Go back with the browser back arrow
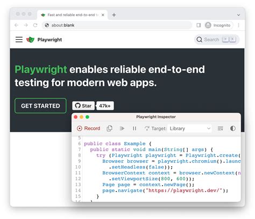This screenshot has height=219, width=255. pyautogui.click(x=17, y=25)
